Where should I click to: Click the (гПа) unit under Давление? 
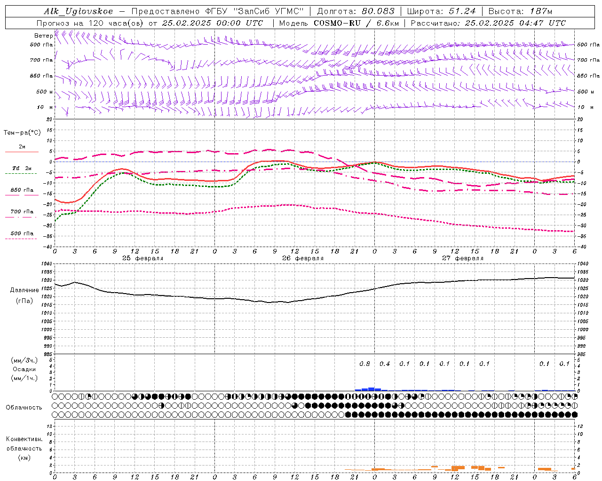click(x=24, y=300)
